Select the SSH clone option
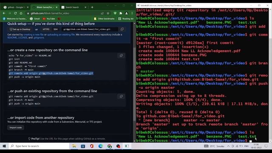The image size is (272, 153). pos(56,29)
